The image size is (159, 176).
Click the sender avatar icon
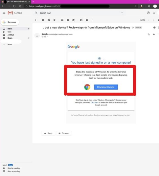pos(37,36)
